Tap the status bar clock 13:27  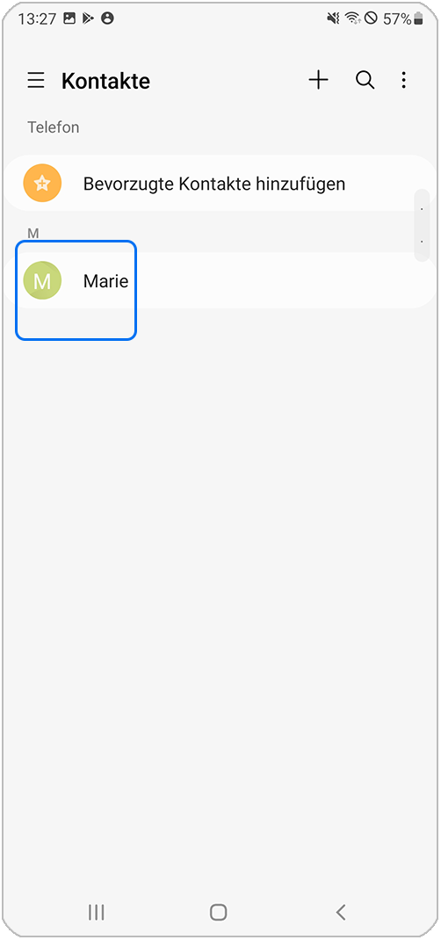coord(37,19)
